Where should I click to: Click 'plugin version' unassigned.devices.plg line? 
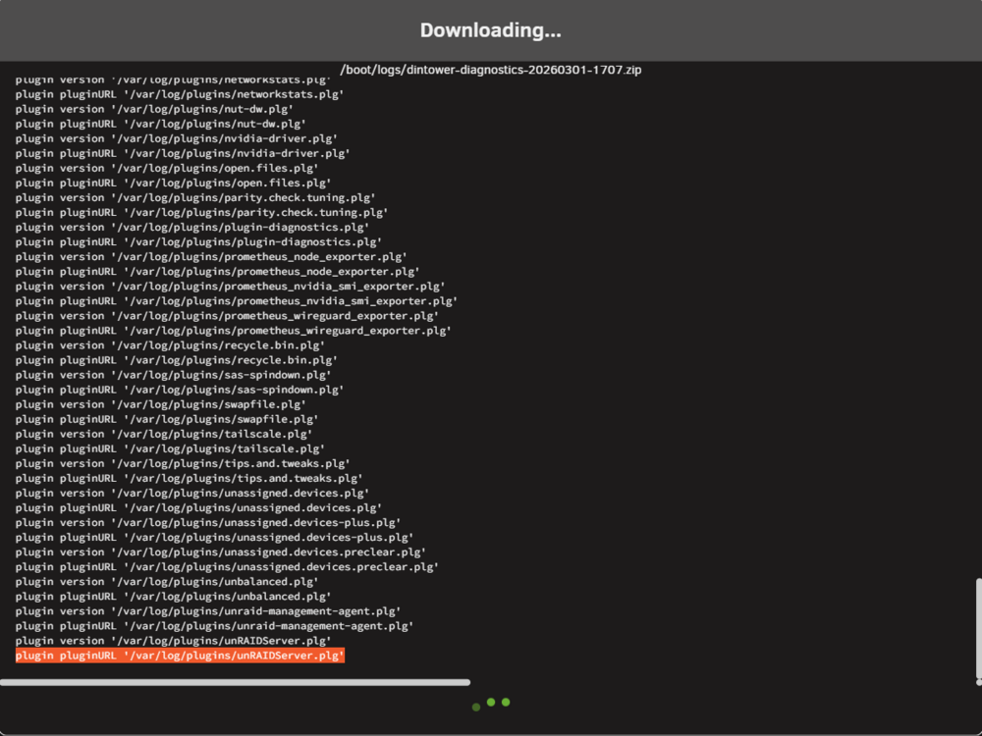coord(192,494)
